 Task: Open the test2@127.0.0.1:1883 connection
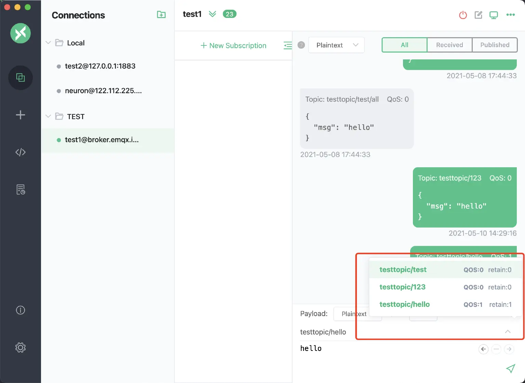[x=100, y=66]
